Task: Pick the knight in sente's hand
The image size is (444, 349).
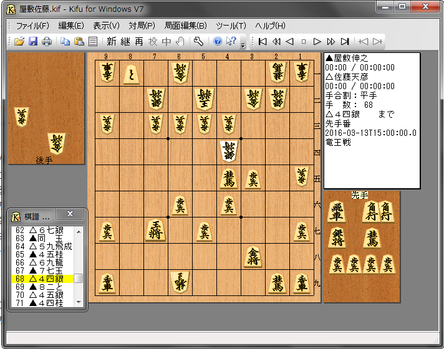Action: (372, 237)
